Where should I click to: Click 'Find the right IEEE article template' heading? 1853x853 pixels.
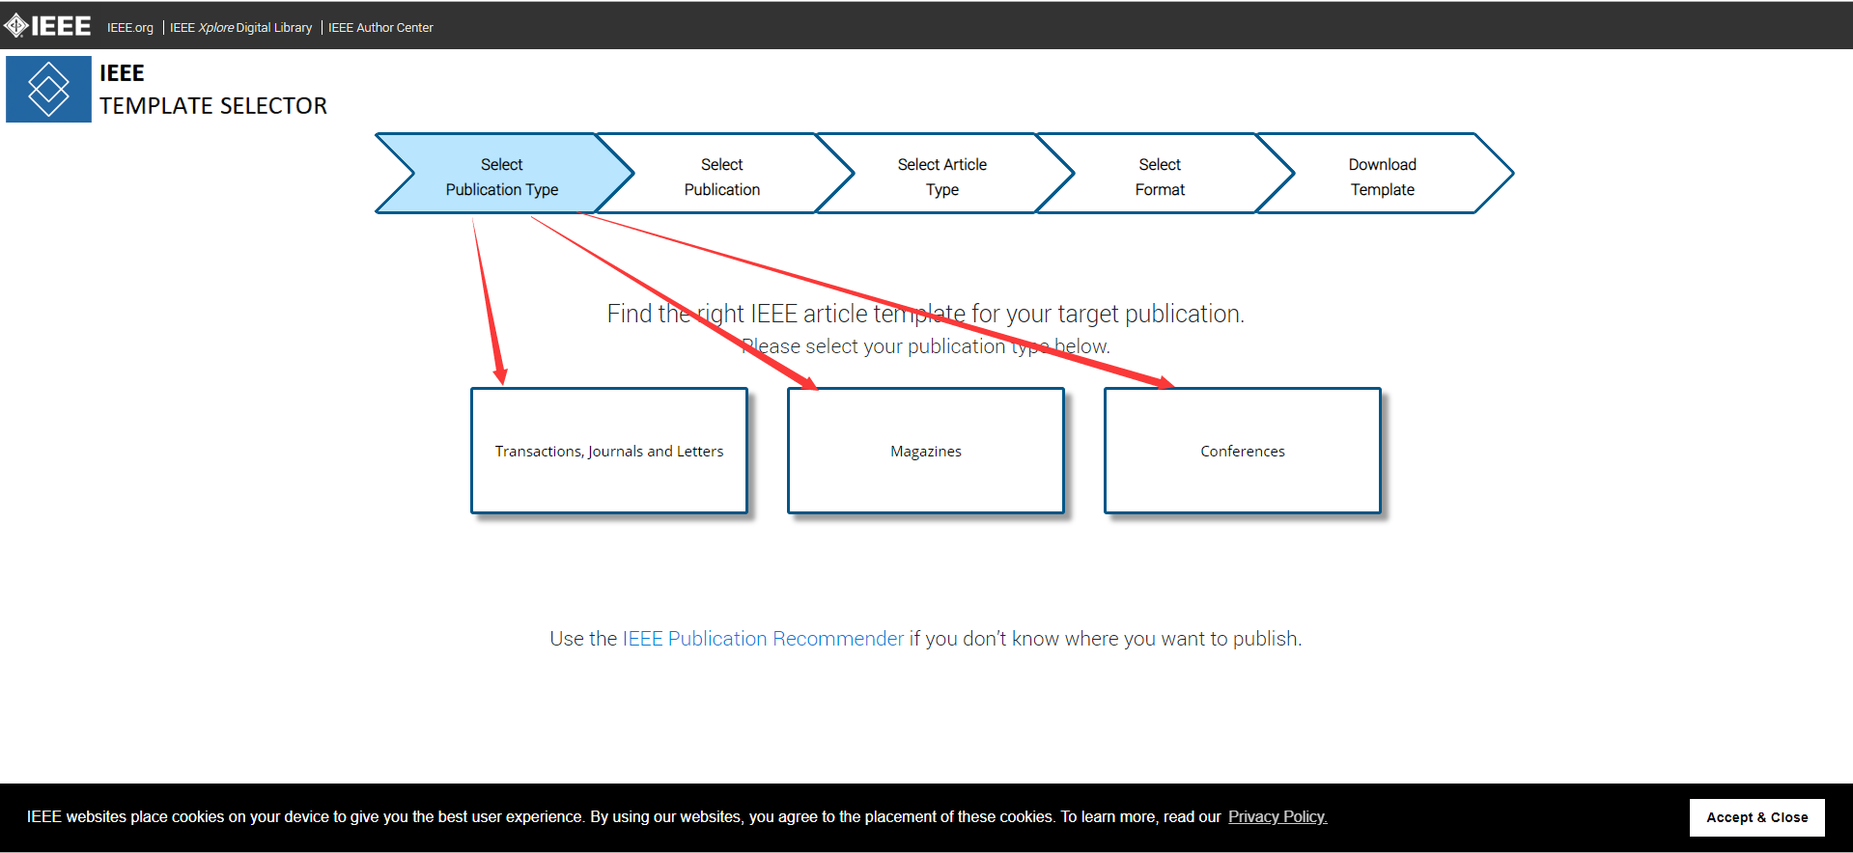point(925,314)
